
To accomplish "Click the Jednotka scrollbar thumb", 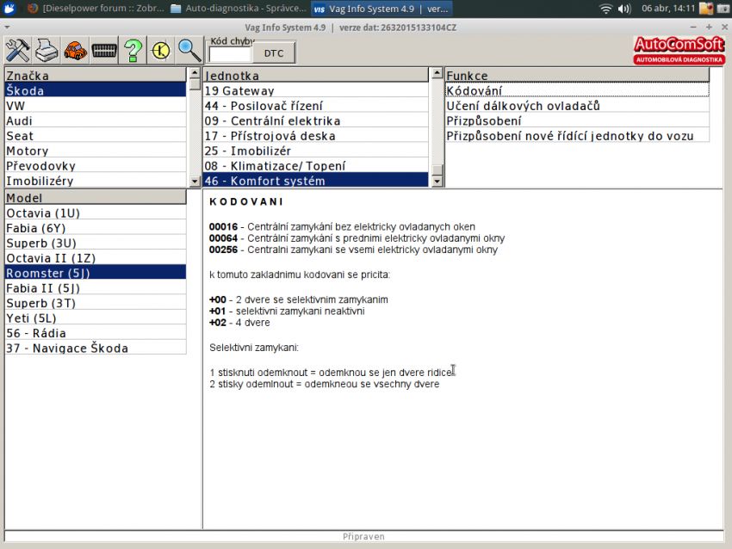I will [x=437, y=169].
